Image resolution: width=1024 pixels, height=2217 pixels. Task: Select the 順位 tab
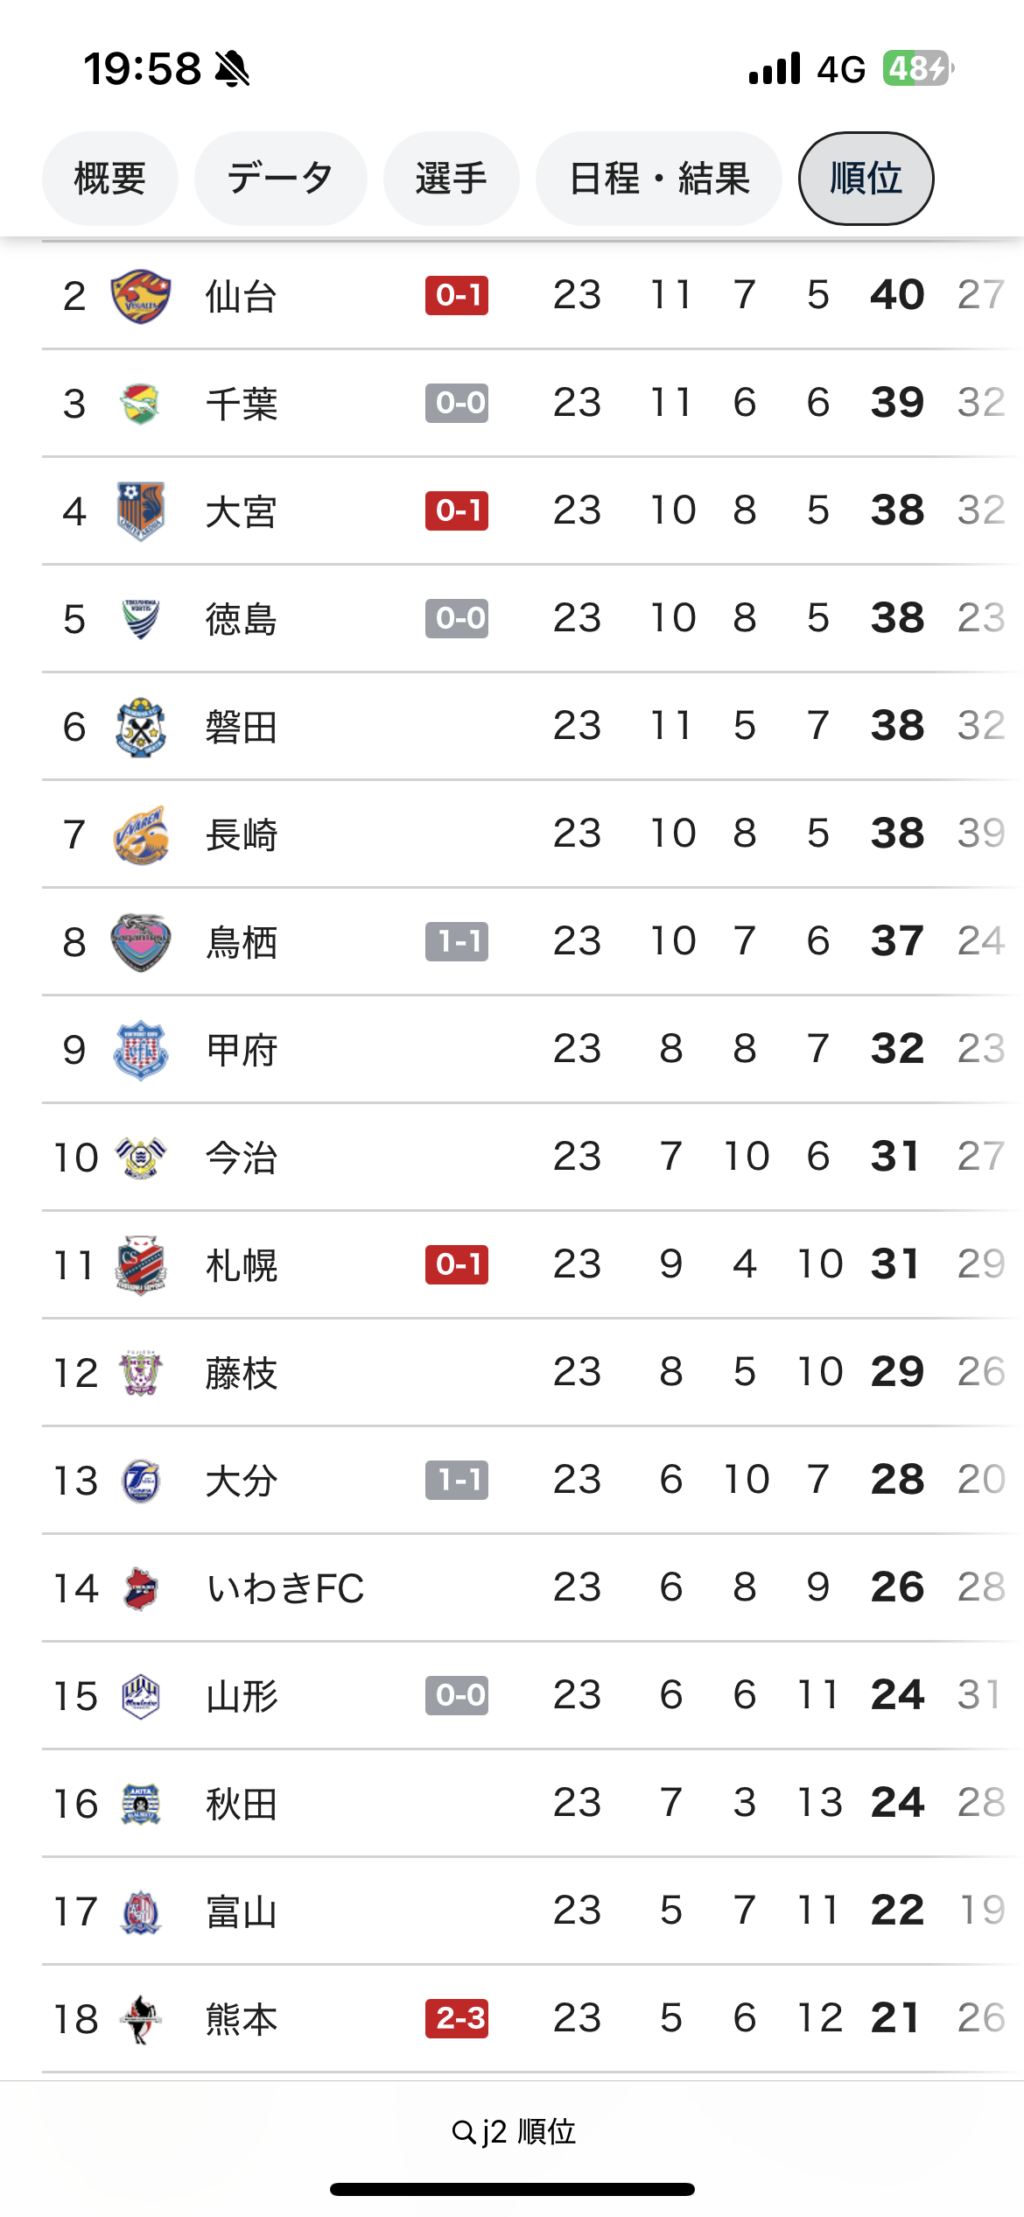pos(866,179)
